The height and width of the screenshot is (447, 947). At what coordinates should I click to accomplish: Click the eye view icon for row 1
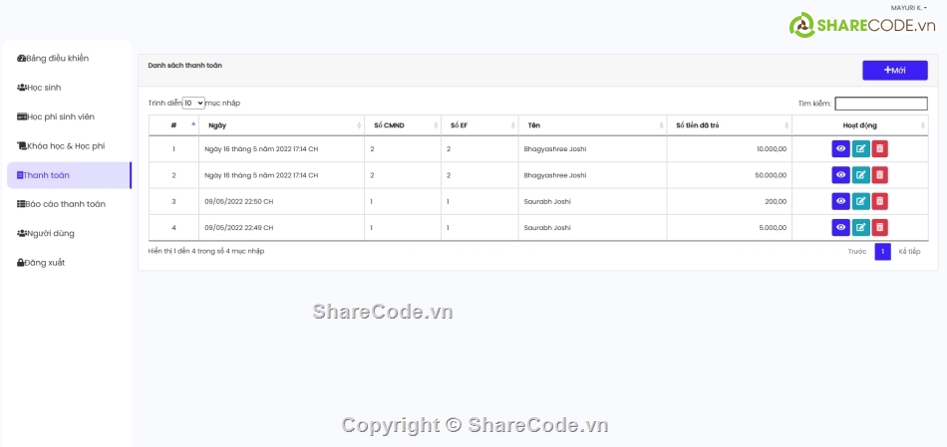point(840,149)
